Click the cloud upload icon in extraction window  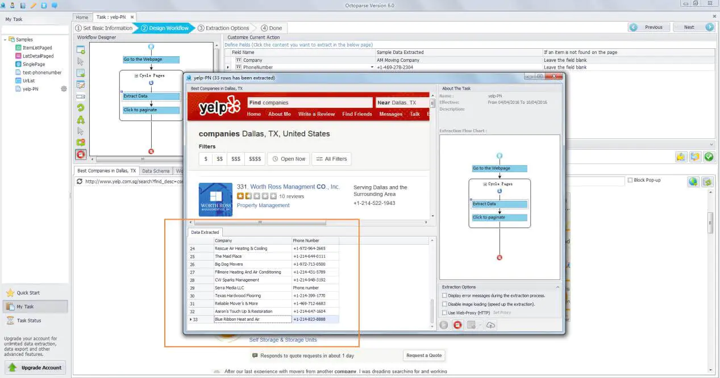(x=490, y=325)
